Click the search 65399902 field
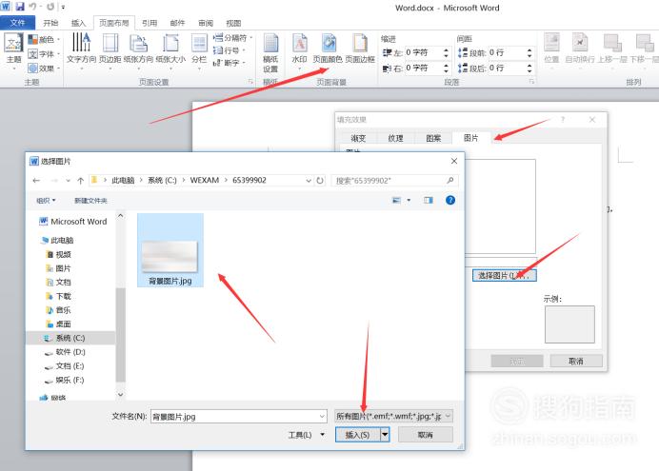This screenshot has height=471, width=659. pos(394,181)
